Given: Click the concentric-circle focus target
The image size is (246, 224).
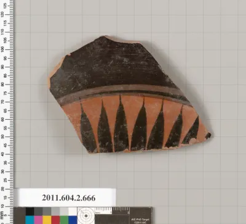Looking at the screenshot, I should coord(86,216).
